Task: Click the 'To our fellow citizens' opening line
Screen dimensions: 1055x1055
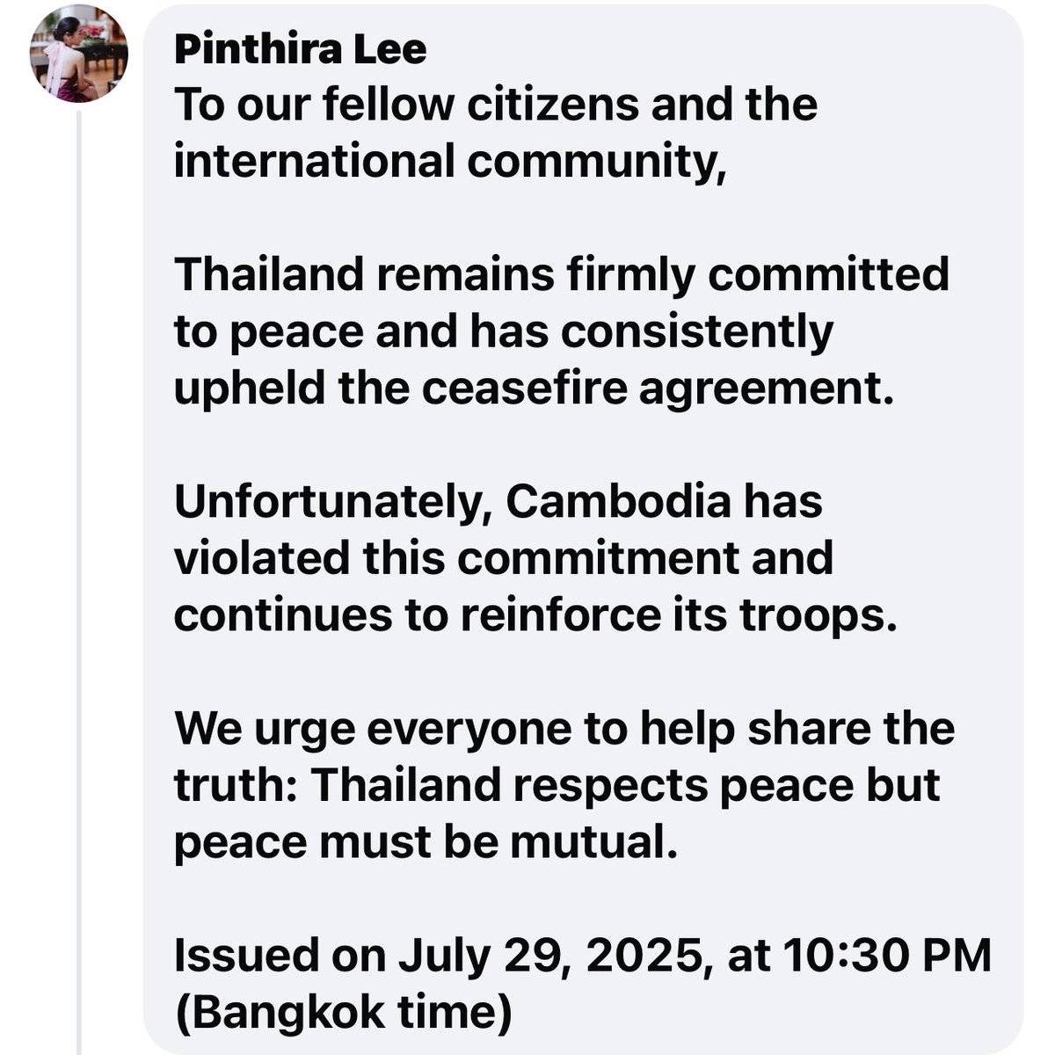Action: coord(496,105)
